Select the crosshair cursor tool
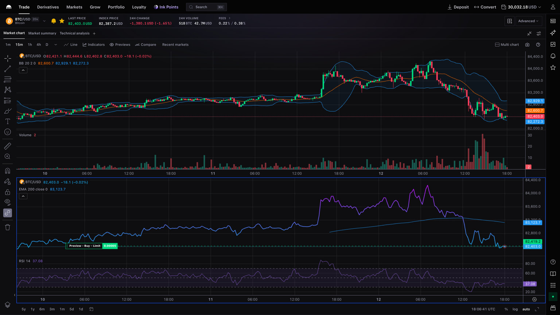The height and width of the screenshot is (315, 560). (x=8, y=58)
